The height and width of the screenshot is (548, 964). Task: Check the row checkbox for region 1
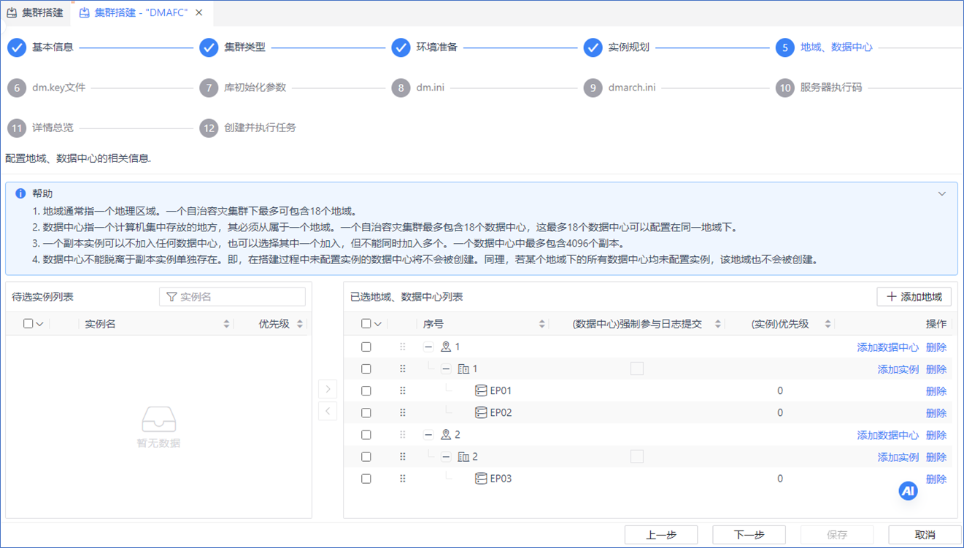pos(366,347)
